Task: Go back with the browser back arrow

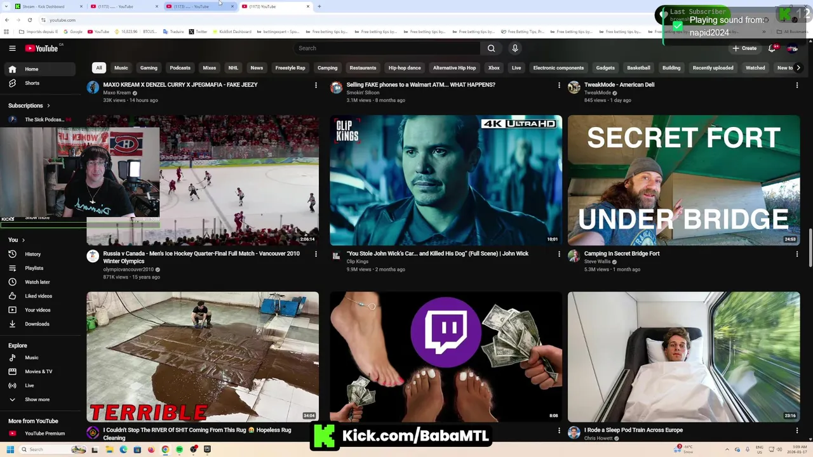Action: pos(7,20)
